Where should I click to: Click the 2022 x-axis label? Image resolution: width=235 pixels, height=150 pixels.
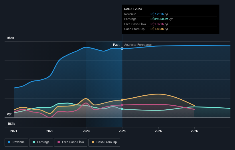click(50, 131)
